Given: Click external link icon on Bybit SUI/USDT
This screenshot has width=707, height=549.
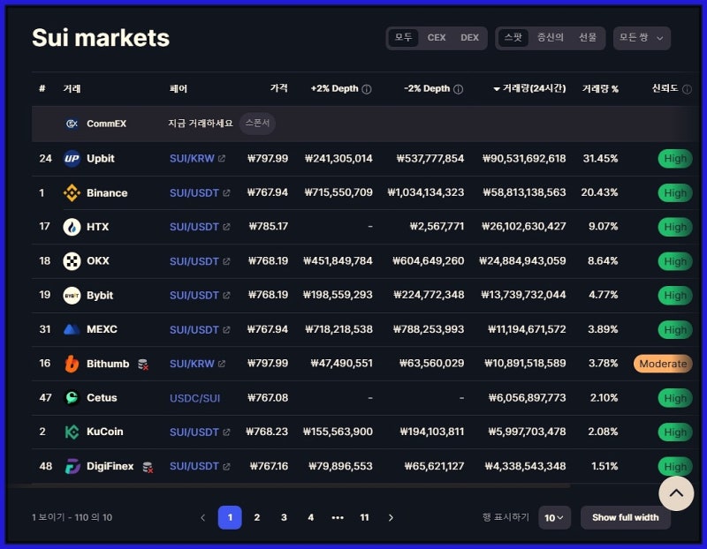Looking at the screenshot, I should tap(226, 296).
